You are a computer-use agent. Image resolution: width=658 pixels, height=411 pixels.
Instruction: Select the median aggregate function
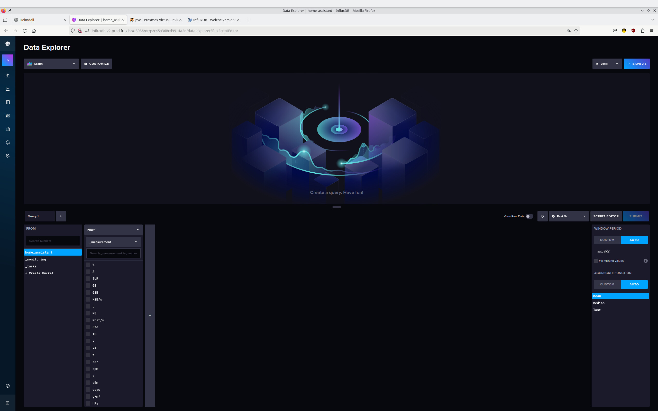tap(620, 303)
